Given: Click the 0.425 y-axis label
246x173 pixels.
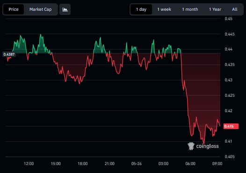Looking at the screenshot, I should click(x=230, y=95).
